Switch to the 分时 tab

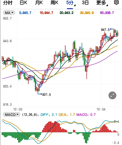pos(8,3)
